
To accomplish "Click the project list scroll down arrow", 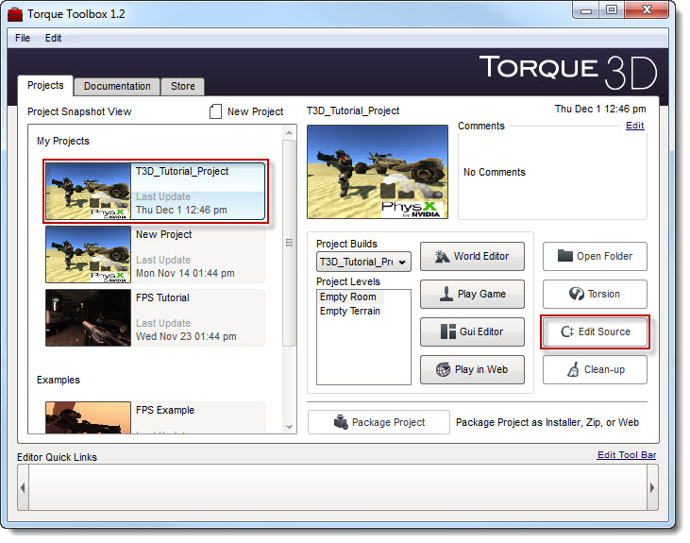I will (x=289, y=426).
